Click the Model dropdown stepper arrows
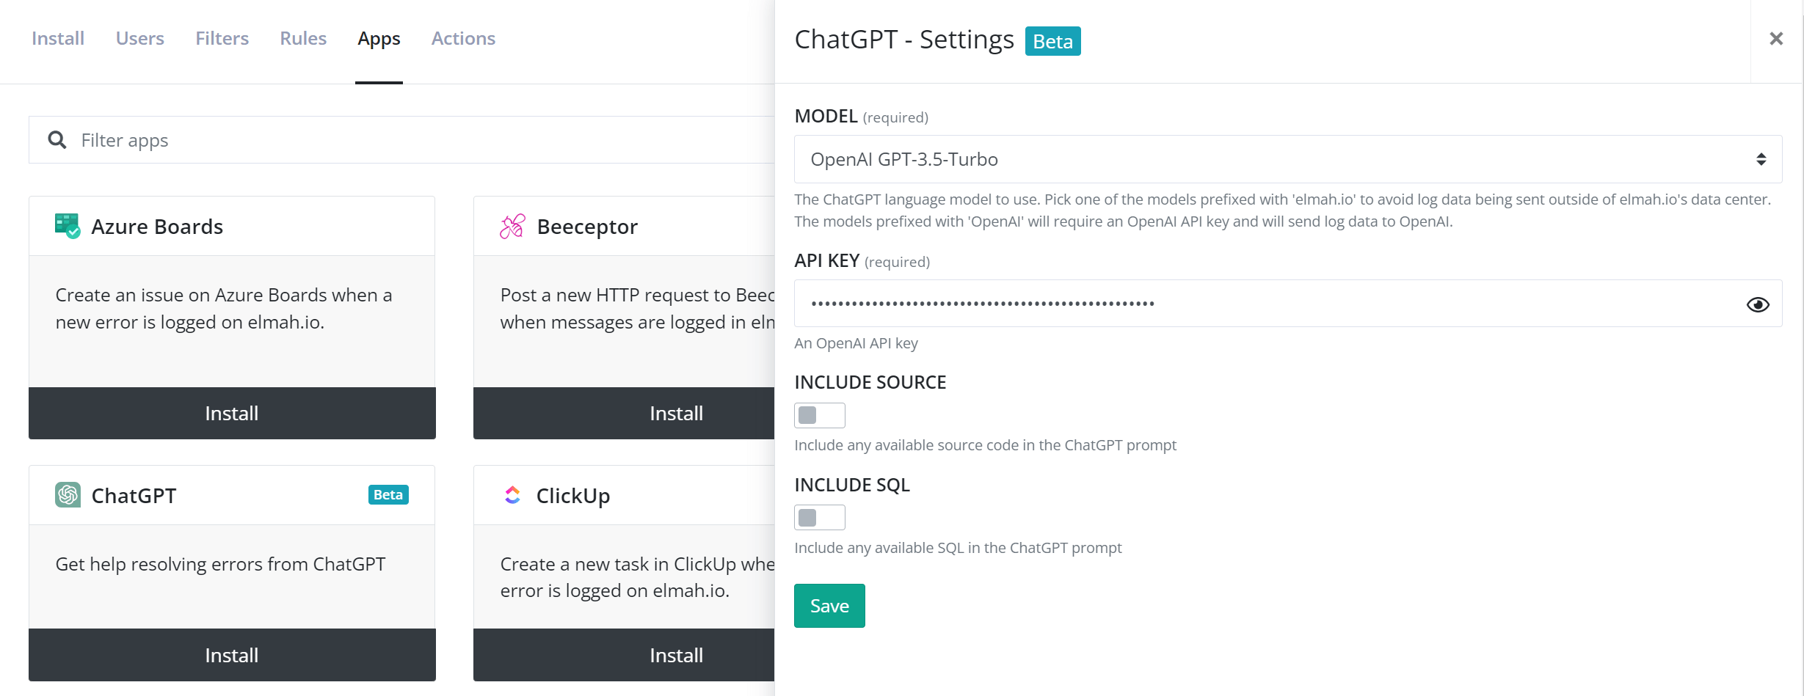 pos(1761,159)
